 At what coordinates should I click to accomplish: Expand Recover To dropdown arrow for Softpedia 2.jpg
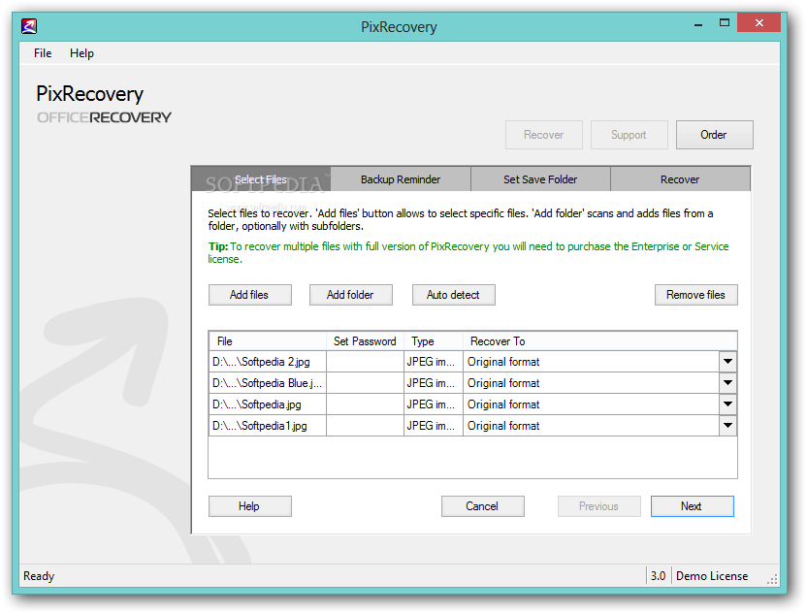click(727, 362)
